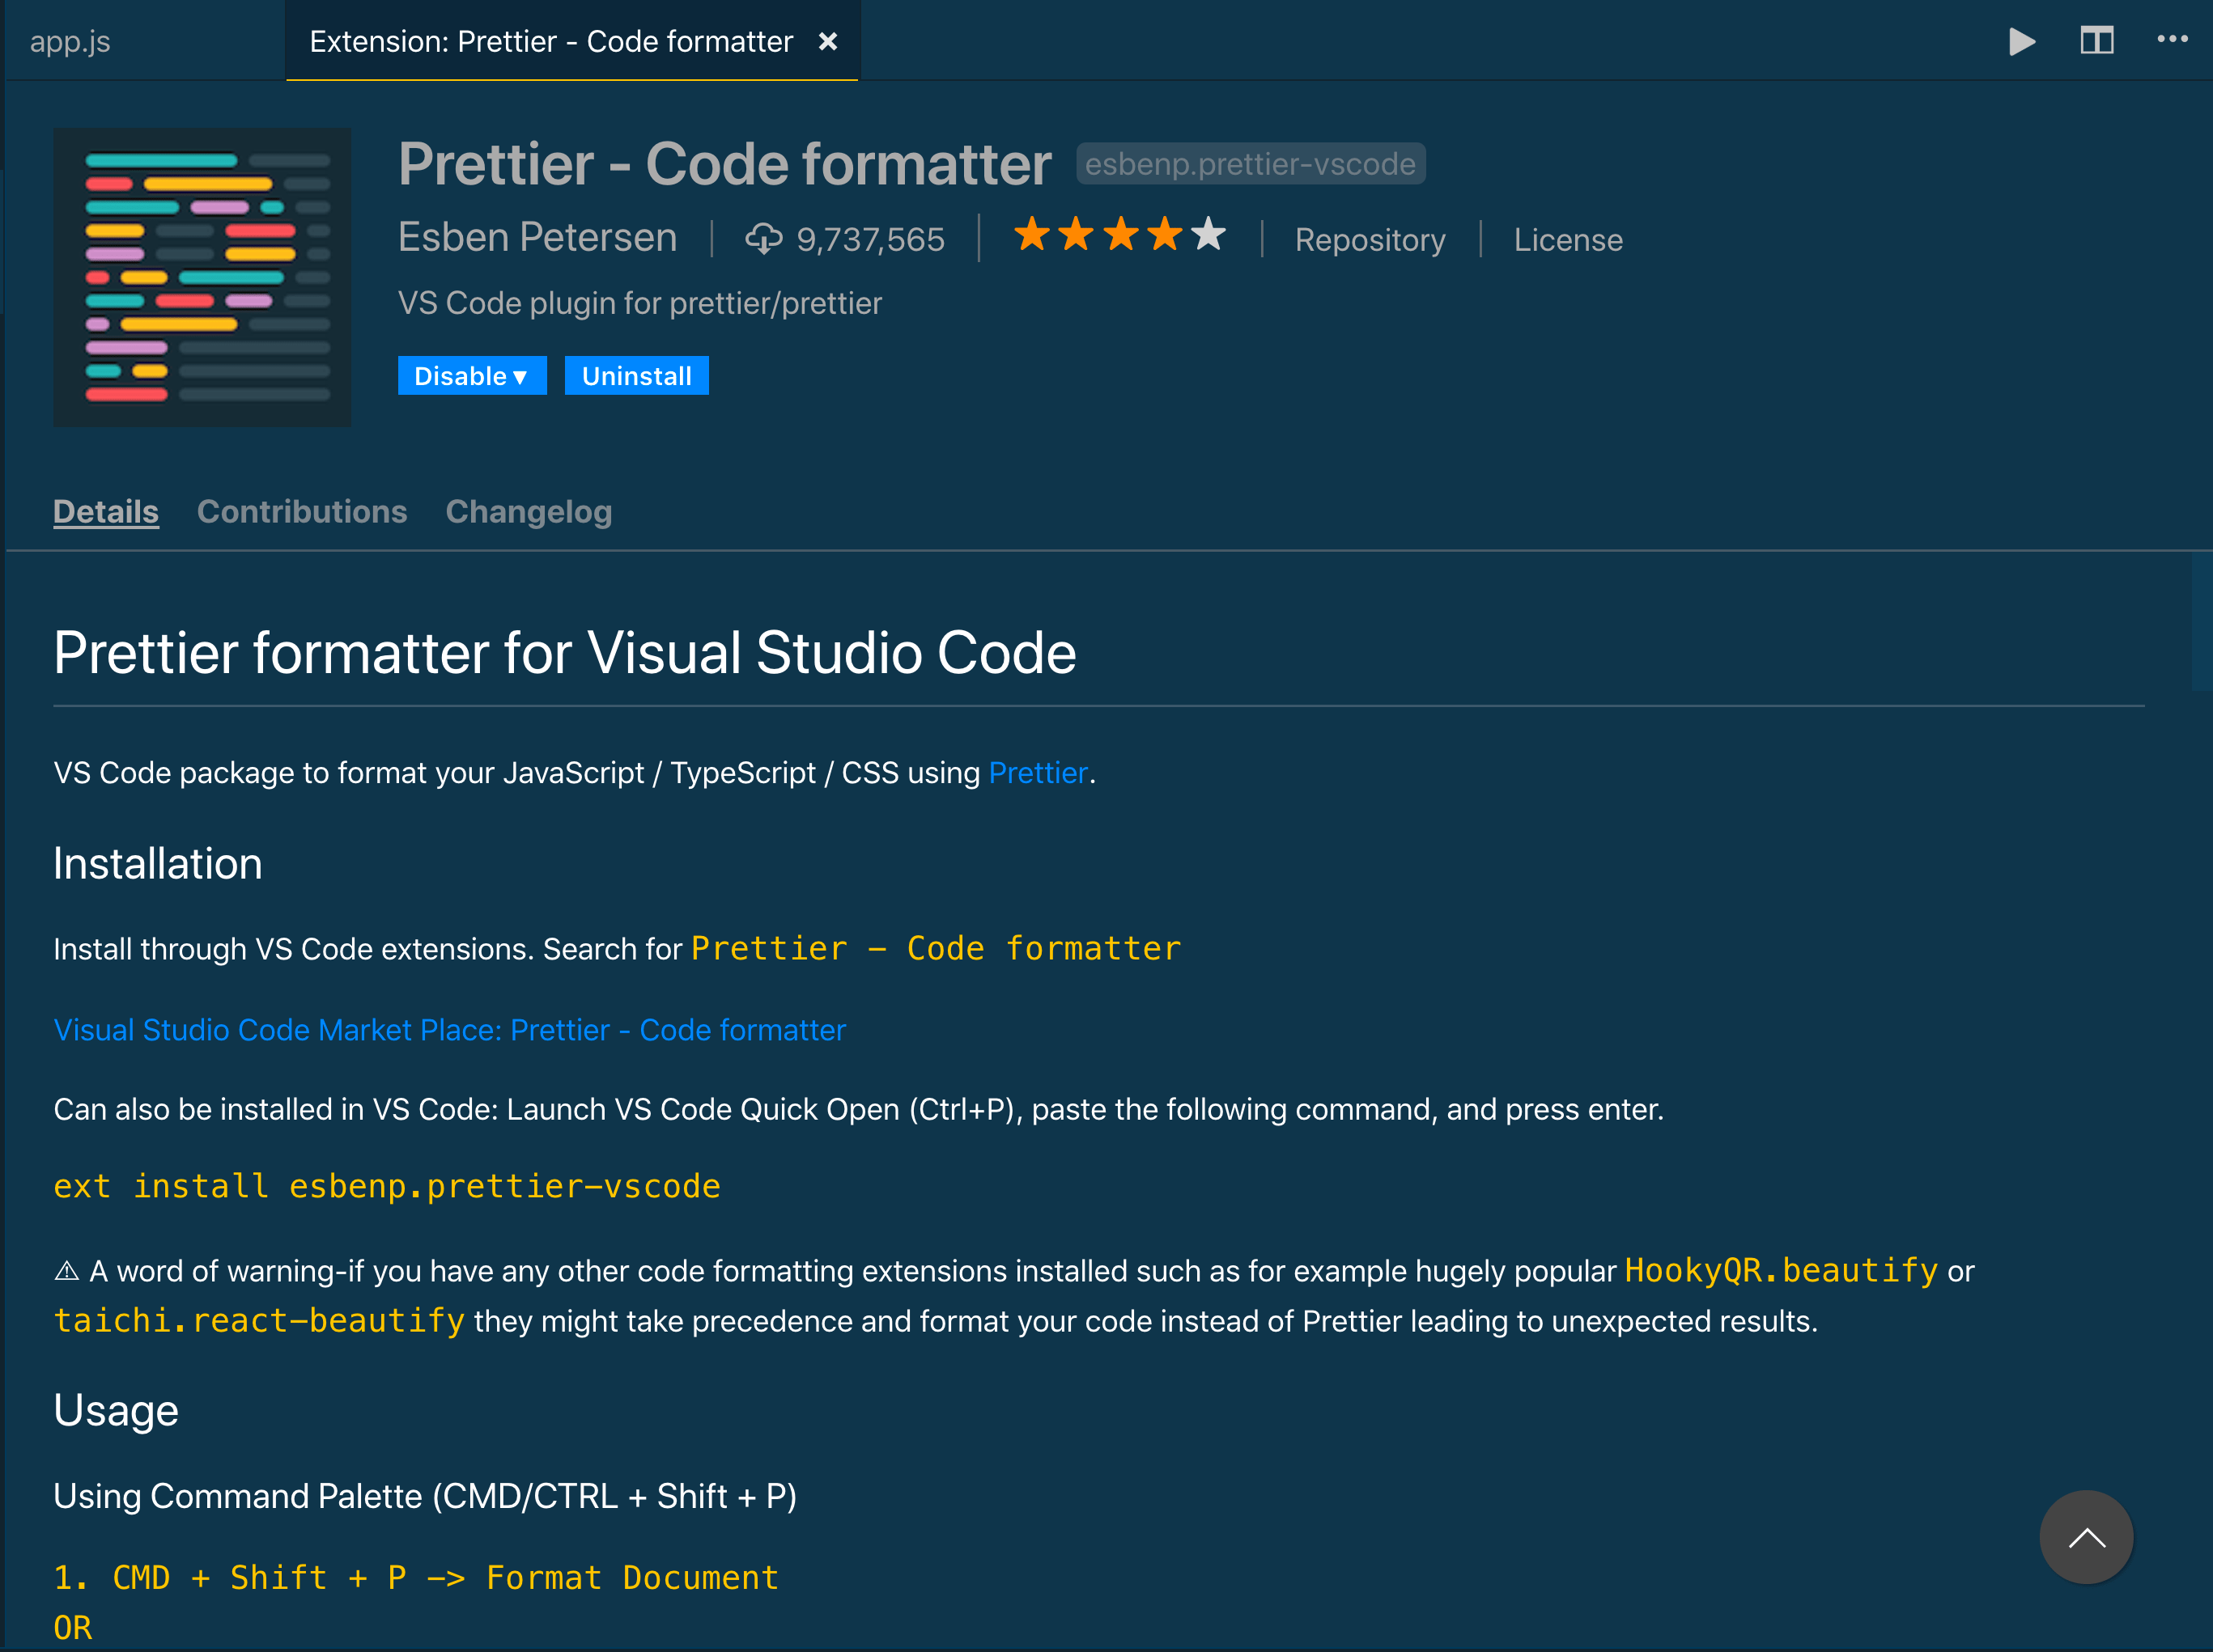The image size is (2213, 1652).
Task: Open the Changelog tab
Action: [x=529, y=511]
